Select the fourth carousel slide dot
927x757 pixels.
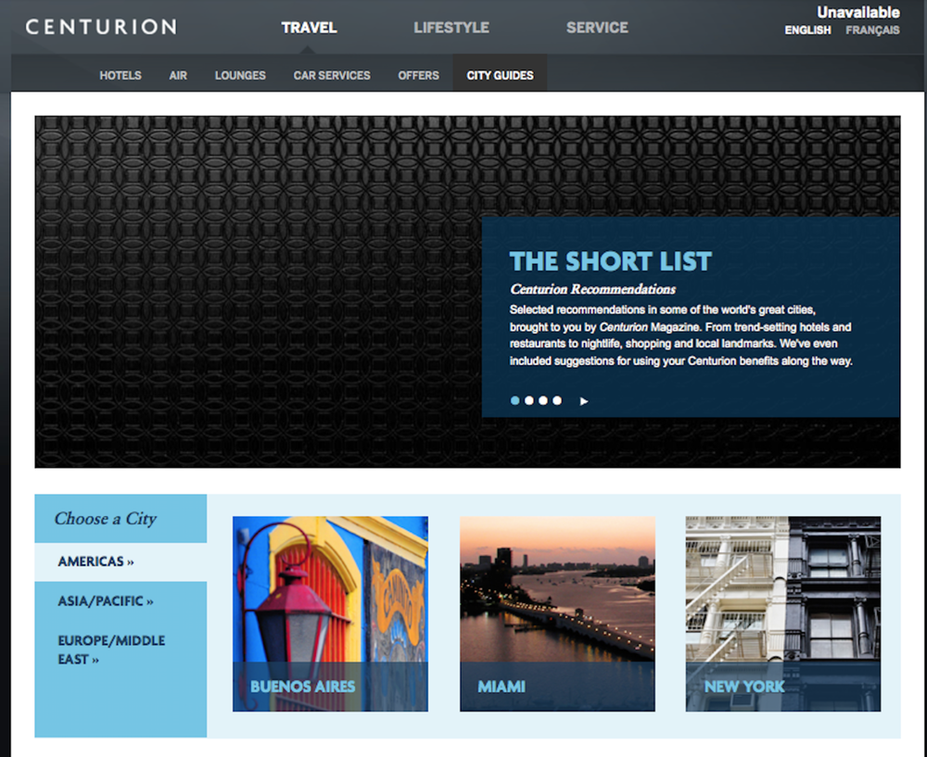[x=557, y=400]
